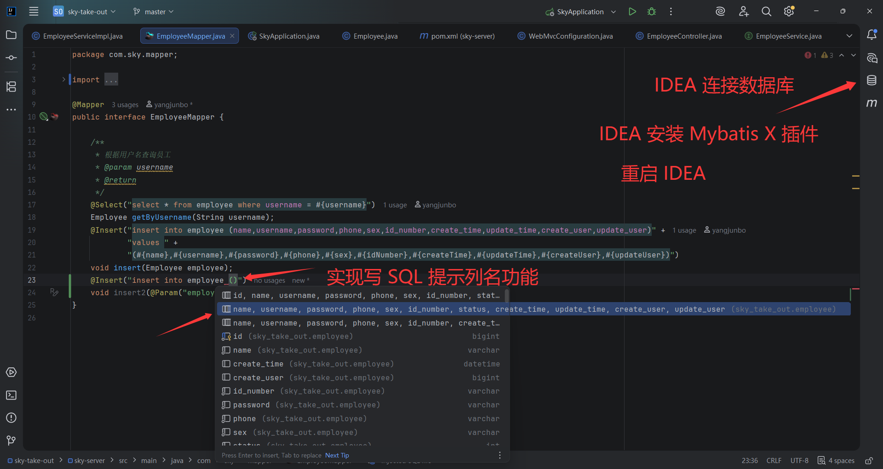Screen dimensions: 883x469
Task: Open Search Everywhere magnifier
Action: pyautogui.click(x=766, y=11)
